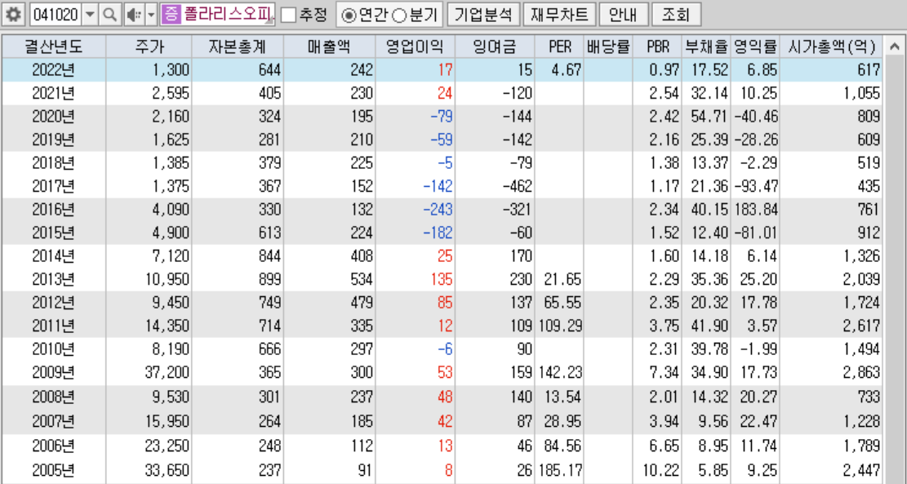Viewport: 907px width, 484px height.
Task: Click the 영익률 column header
Action: click(x=755, y=47)
